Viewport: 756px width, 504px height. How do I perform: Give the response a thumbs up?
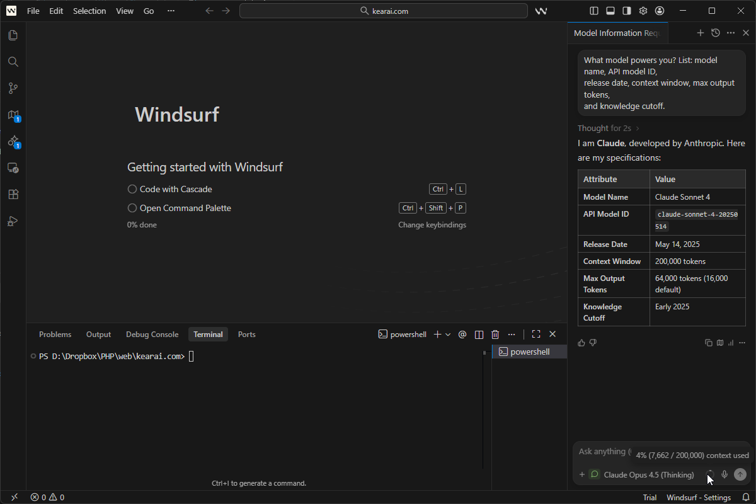[581, 343]
